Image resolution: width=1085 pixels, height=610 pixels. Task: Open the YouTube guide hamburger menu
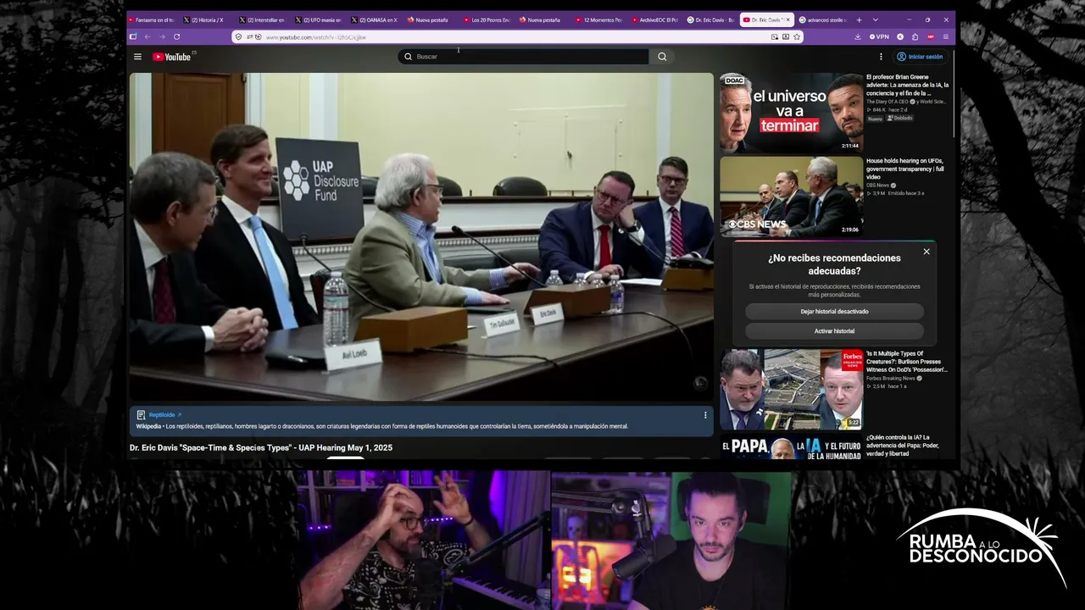[x=137, y=57]
